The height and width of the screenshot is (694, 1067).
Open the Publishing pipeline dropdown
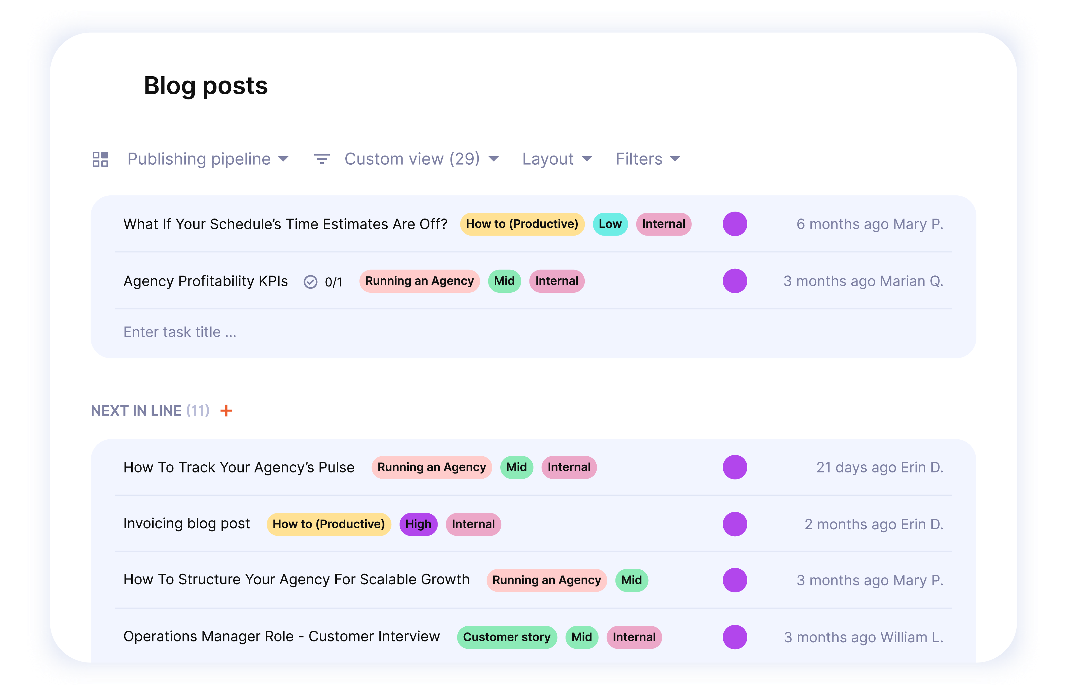click(x=208, y=159)
